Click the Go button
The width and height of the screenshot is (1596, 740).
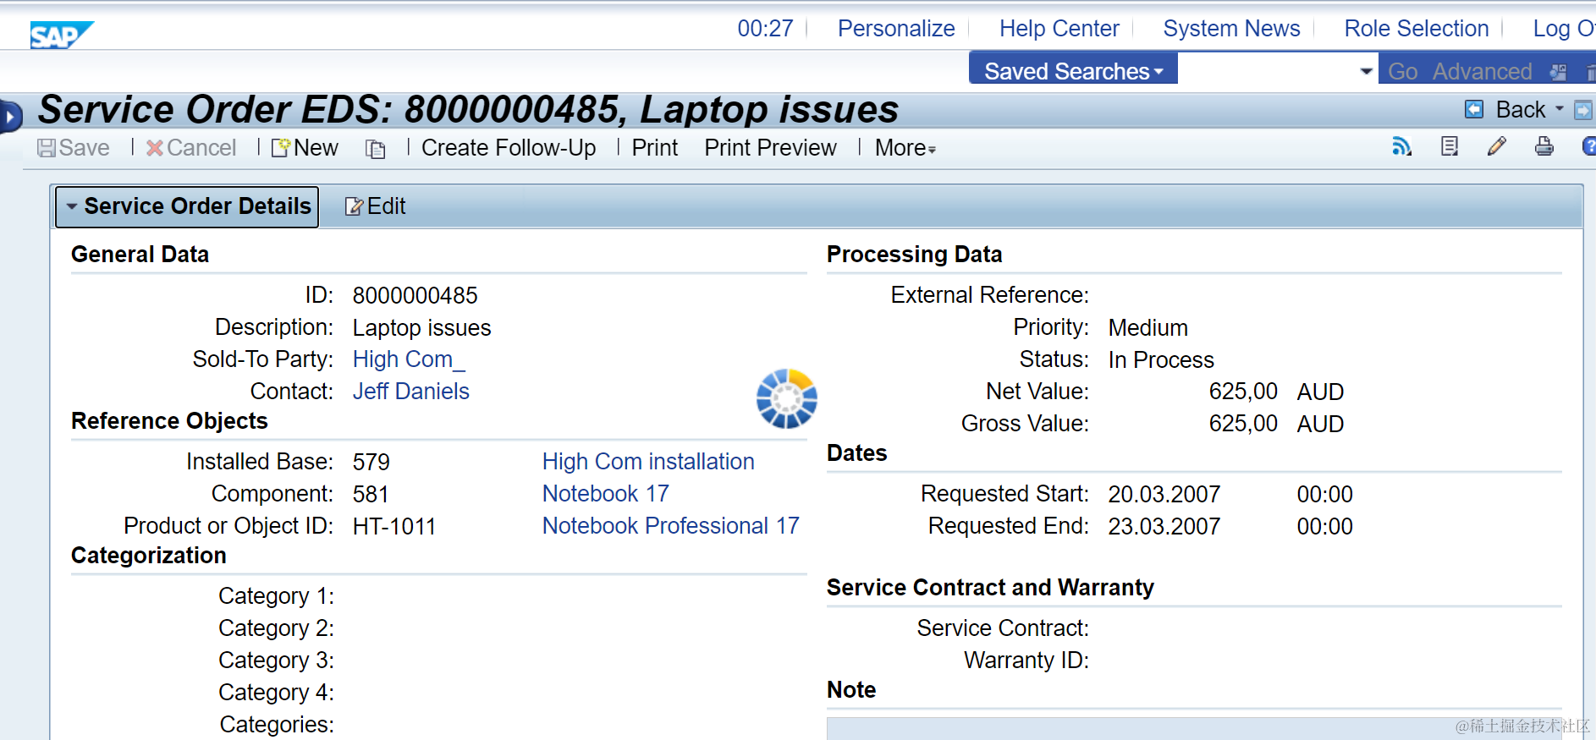(x=1402, y=72)
